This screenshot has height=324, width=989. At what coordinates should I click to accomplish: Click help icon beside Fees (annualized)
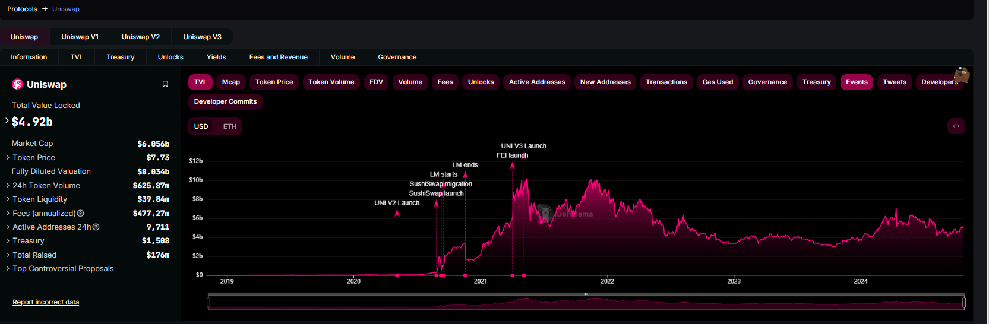[81, 213]
